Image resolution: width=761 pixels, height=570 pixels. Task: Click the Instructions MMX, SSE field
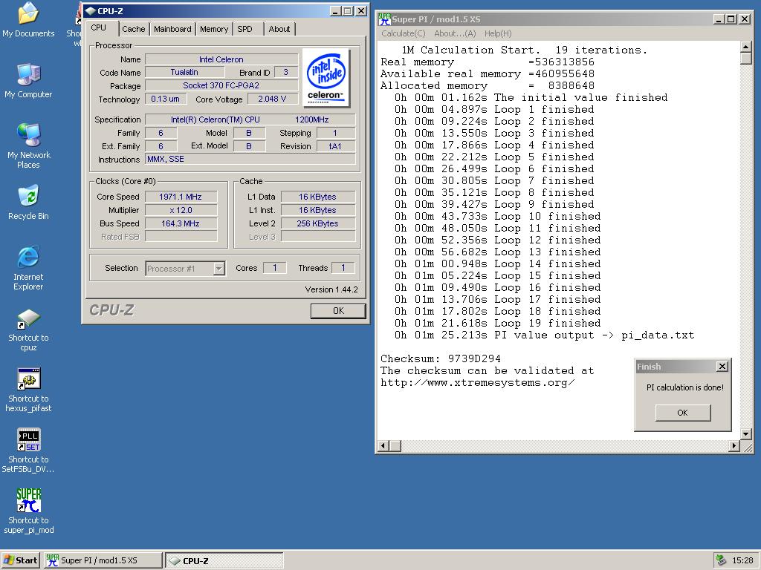point(250,159)
